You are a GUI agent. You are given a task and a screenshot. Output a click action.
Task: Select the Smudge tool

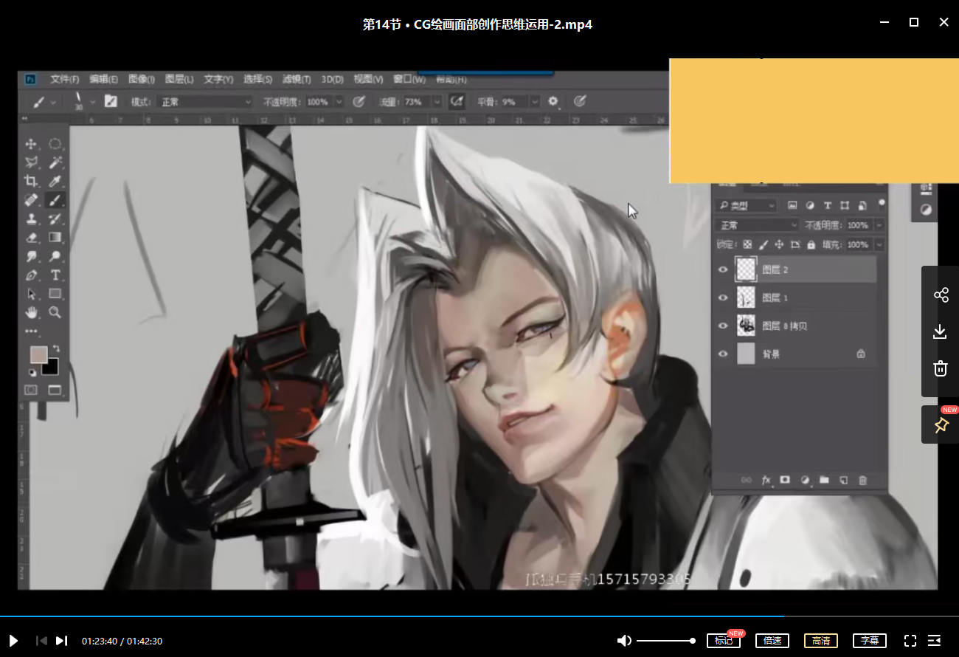click(31, 256)
